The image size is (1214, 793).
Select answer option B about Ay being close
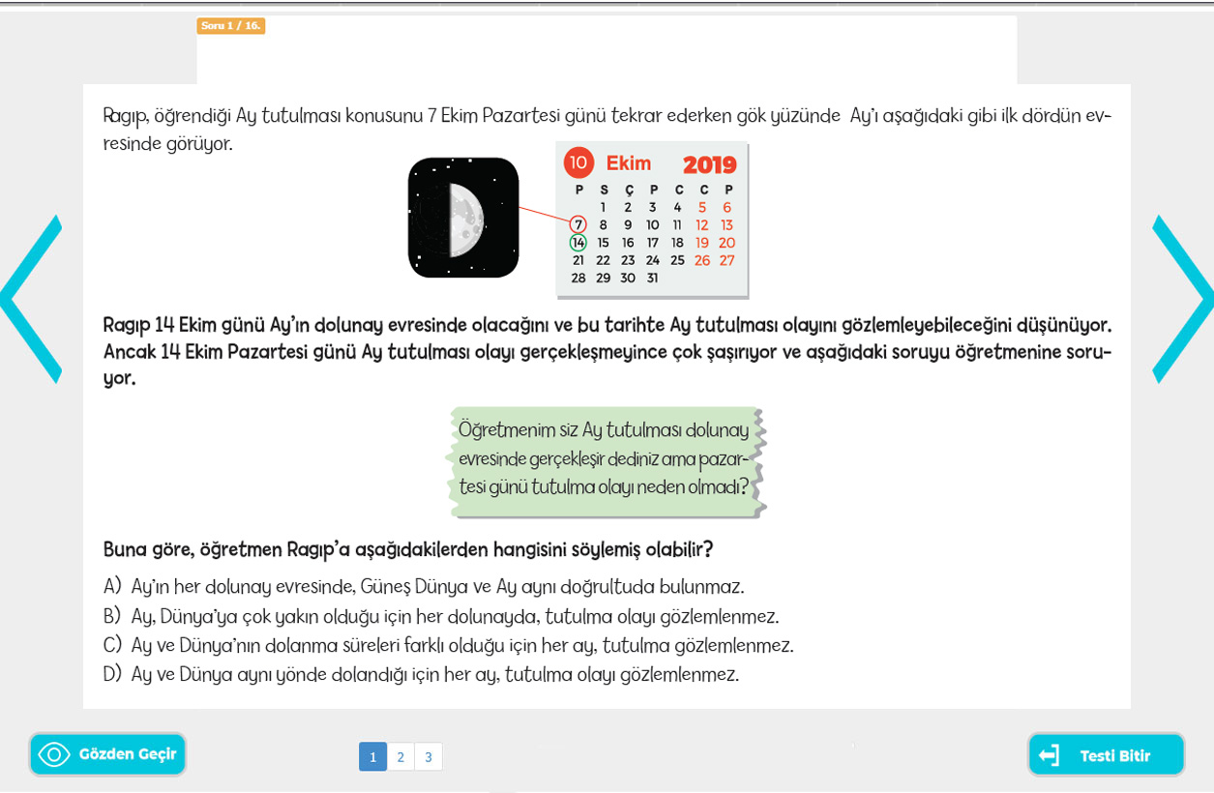(x=441, y=616)
